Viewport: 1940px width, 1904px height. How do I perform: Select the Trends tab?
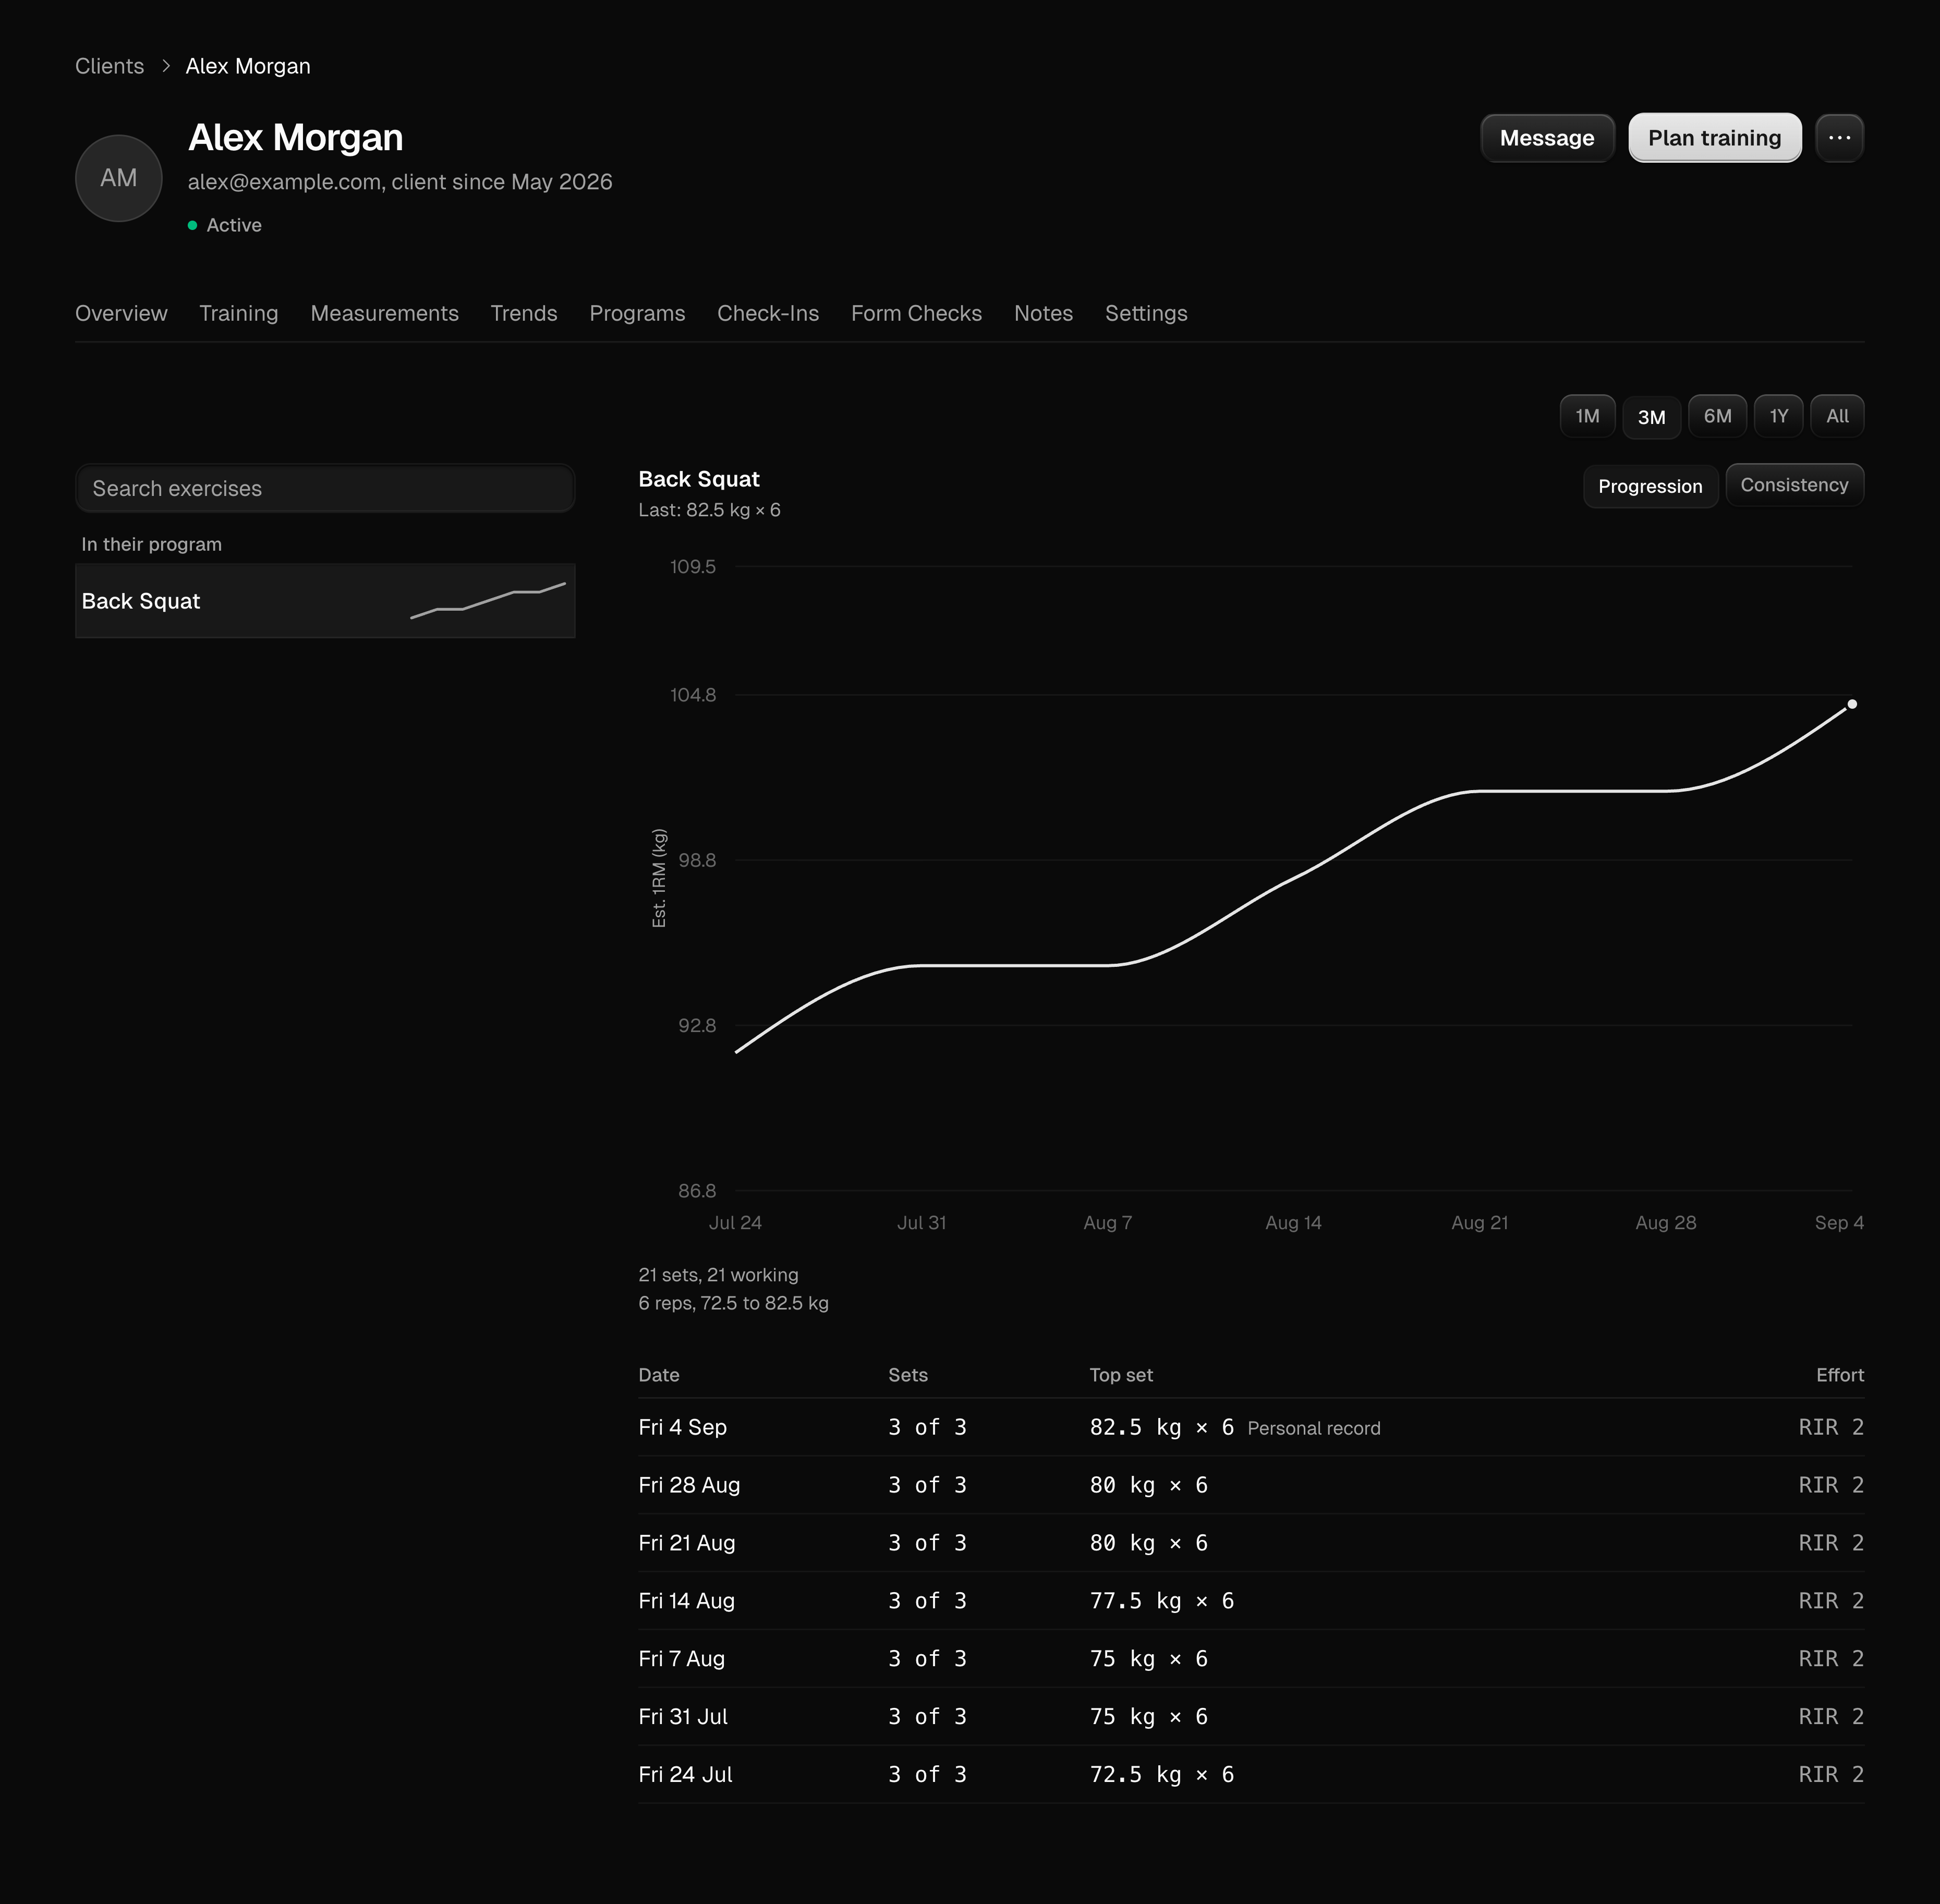tap(523, 313)
